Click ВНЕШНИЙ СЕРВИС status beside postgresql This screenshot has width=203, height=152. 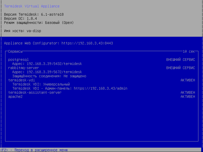click(181, 60)
